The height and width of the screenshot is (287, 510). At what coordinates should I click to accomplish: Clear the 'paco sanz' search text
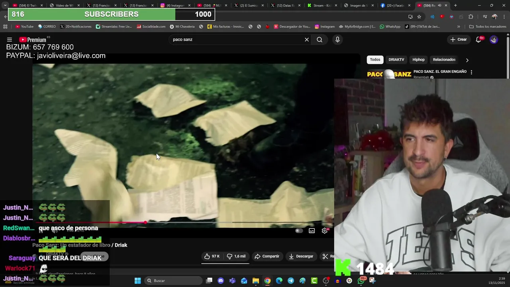(307, 39)
